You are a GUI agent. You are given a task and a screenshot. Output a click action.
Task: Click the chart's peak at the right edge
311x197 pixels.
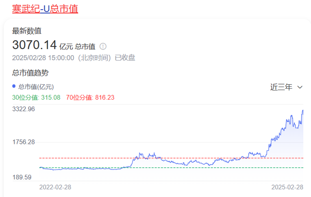coord(303,111)
